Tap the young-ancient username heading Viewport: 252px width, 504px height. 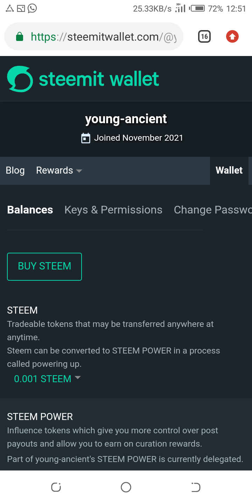click(126, 119)
